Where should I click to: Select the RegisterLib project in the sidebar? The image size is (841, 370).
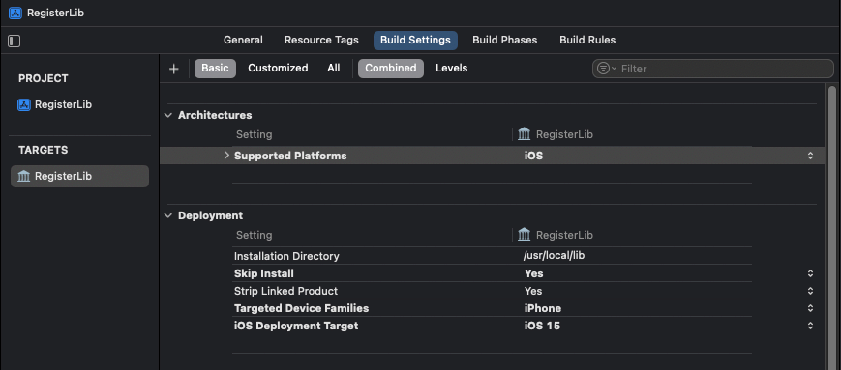[55, 104]
